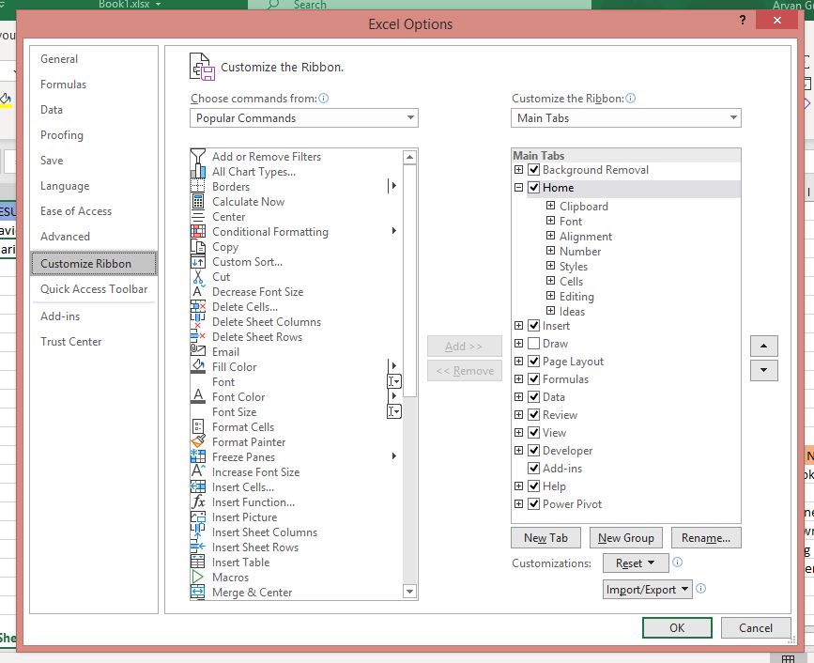Click the info icon beside Choose commands from
Viewport: 814px width, 663px height.
click(x=323, y=98)
